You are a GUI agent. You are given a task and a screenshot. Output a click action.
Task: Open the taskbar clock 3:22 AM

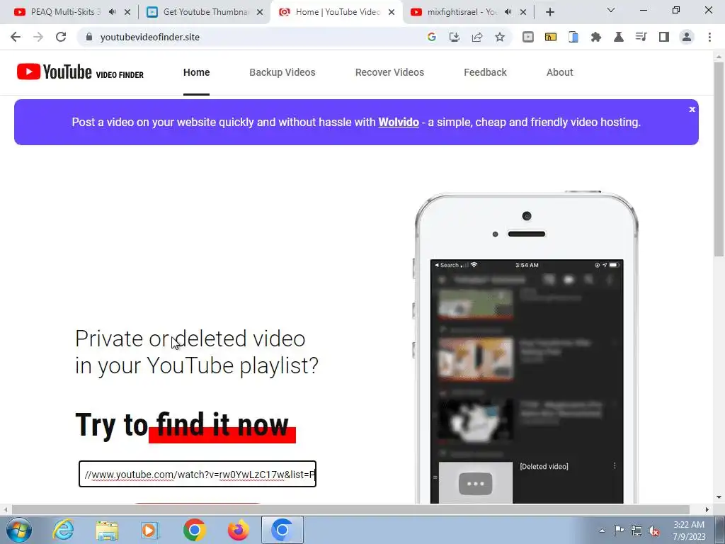[689, 531]
